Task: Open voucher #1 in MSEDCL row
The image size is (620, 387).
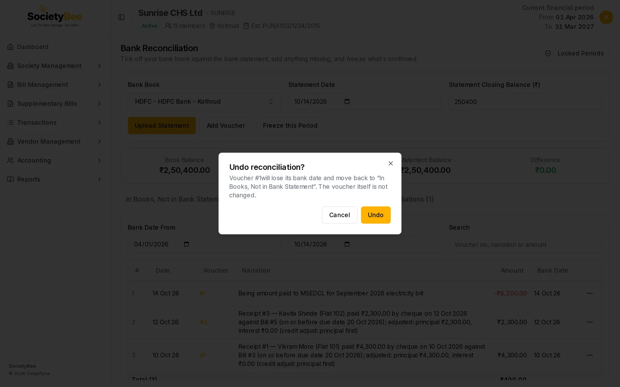Action: [x=203, y=293]
